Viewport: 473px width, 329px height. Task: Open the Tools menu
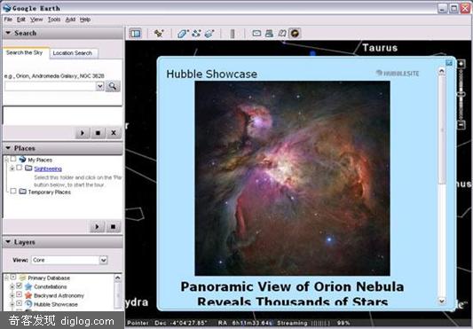pyautogui.click(x=54, y=20)
